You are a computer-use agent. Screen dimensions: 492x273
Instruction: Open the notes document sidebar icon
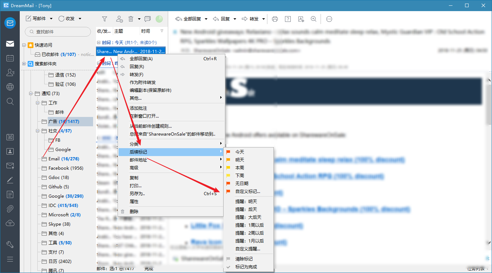(10, 194)
